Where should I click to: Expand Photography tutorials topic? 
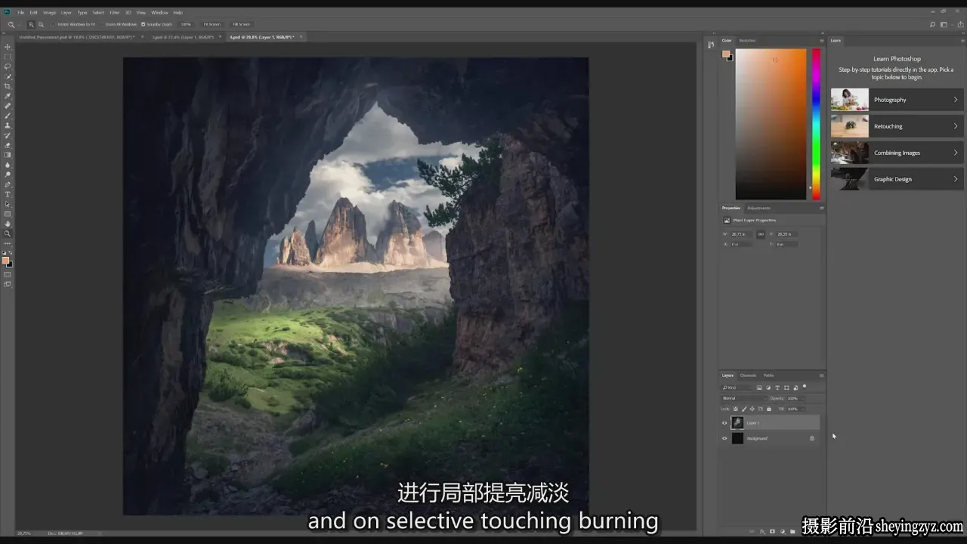click(897, 100)
